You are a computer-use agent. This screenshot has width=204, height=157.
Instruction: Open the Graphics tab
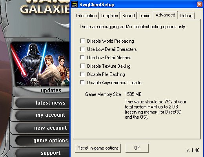tap(109, 16)
